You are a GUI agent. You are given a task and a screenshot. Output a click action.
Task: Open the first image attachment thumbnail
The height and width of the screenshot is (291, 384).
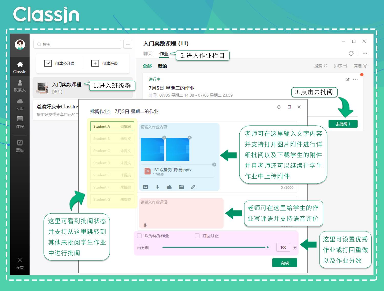coord(152,149)
